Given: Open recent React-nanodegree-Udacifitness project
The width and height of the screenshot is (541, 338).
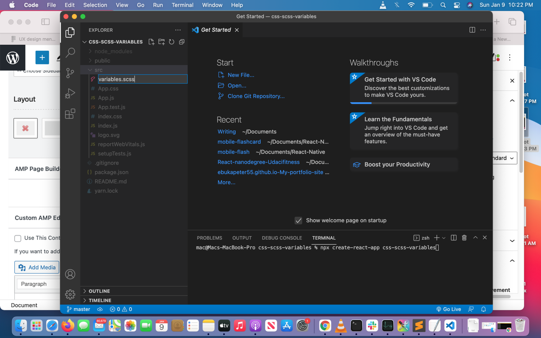Looking at the screenshot, I should 258,162.
